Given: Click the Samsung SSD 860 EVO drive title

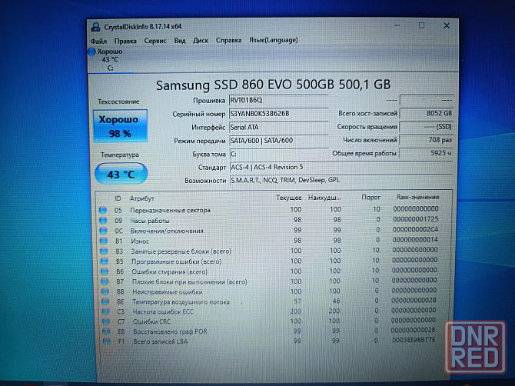Looking at the screenshot, I should pos(273,85).
